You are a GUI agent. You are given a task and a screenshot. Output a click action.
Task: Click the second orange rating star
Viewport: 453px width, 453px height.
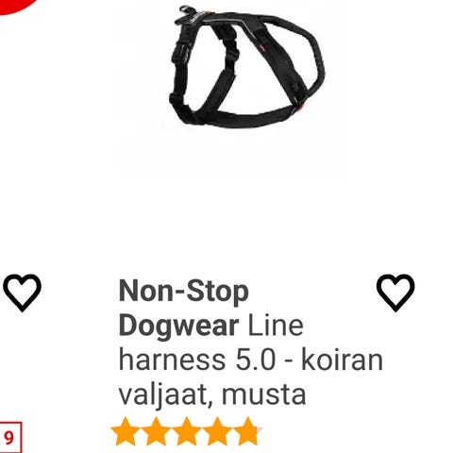pos(157,431)
